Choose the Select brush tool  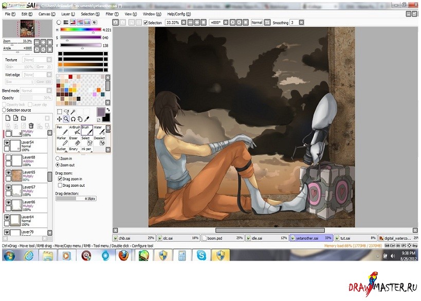87,141
